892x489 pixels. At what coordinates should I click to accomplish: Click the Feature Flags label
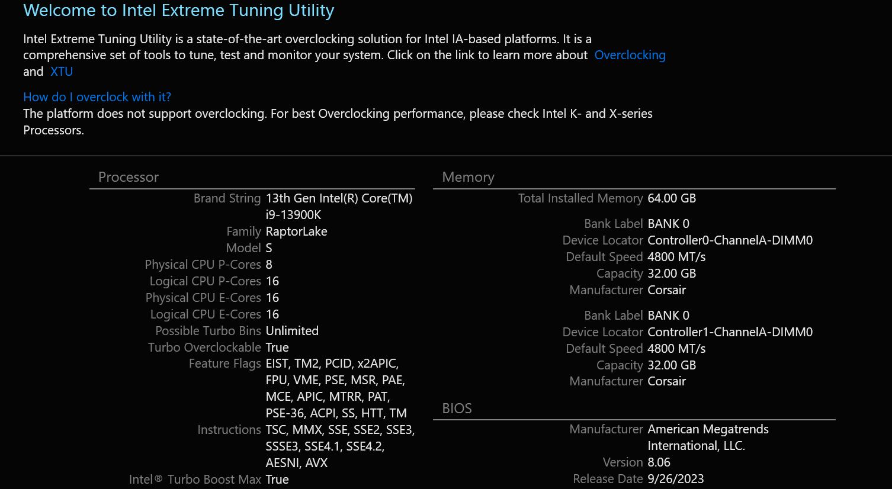[224, 363]
